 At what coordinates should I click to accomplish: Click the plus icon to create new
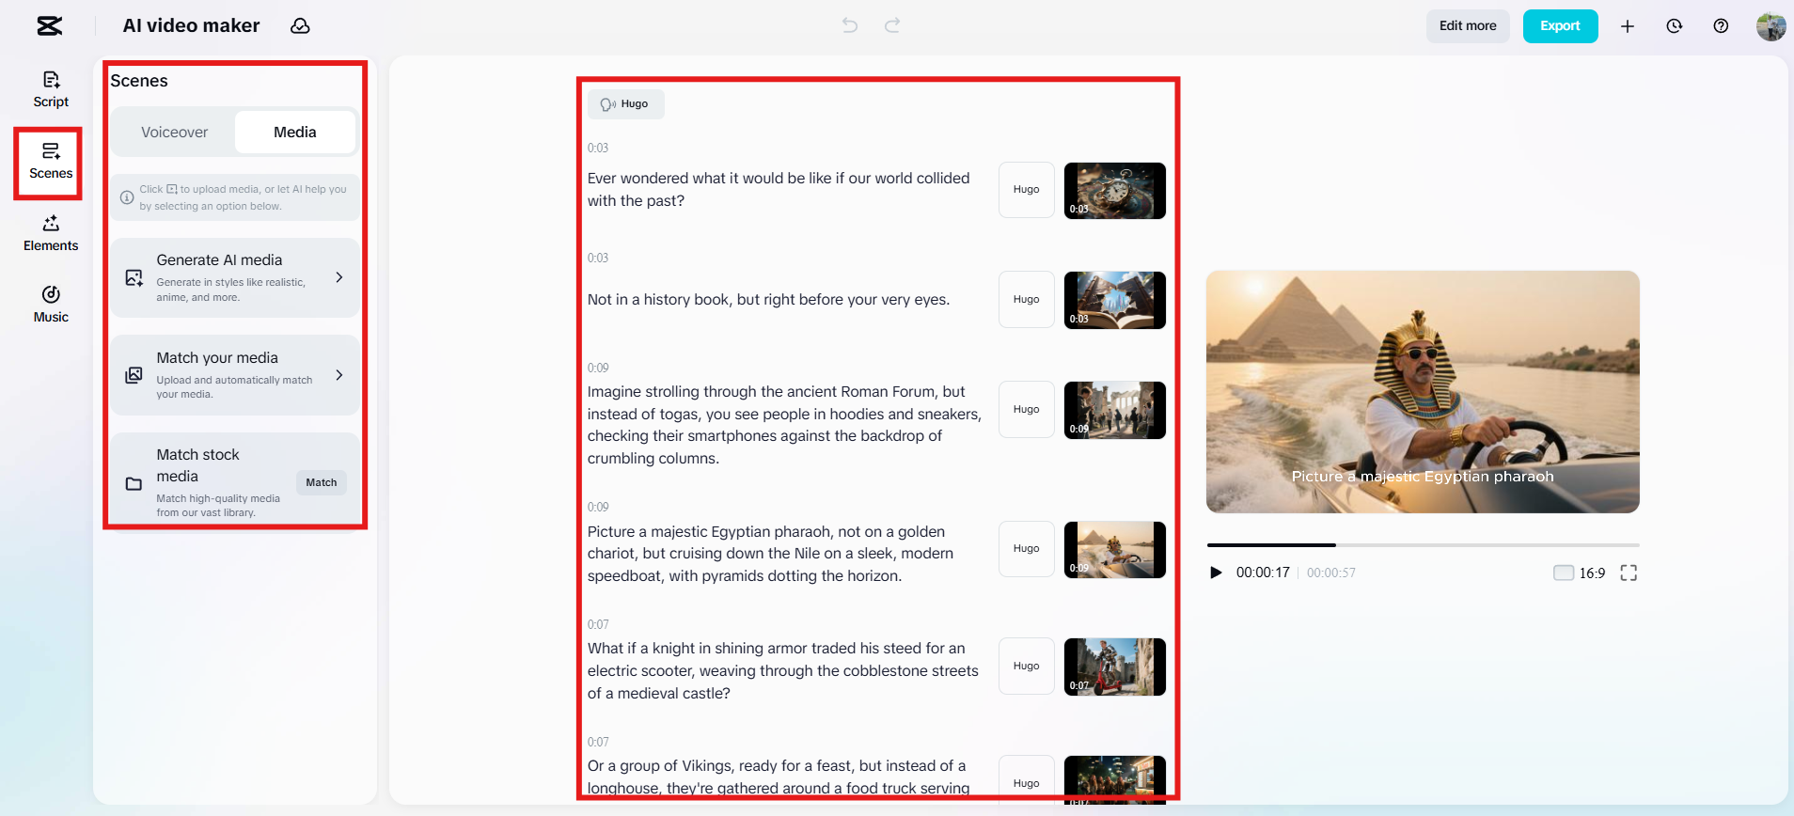click(1628, 26)
